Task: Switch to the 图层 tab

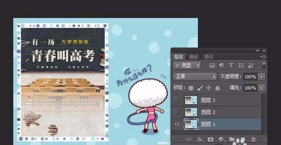Action: [179, 57]
